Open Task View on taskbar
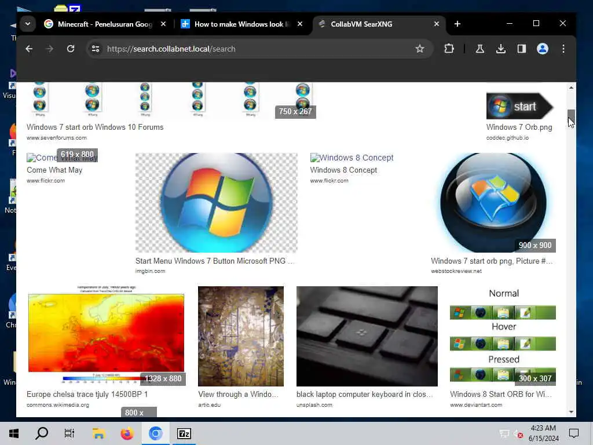The width and height of the screenshot is (593, 445). tap(69, 433)
